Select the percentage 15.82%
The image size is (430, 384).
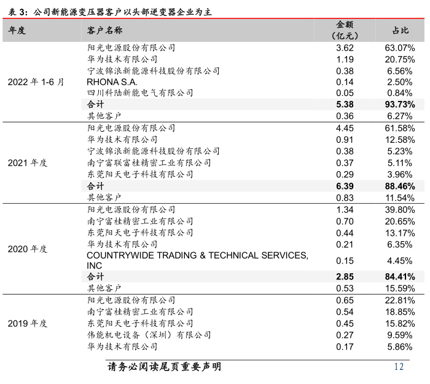pyautogui.click(x=399, y=324)
